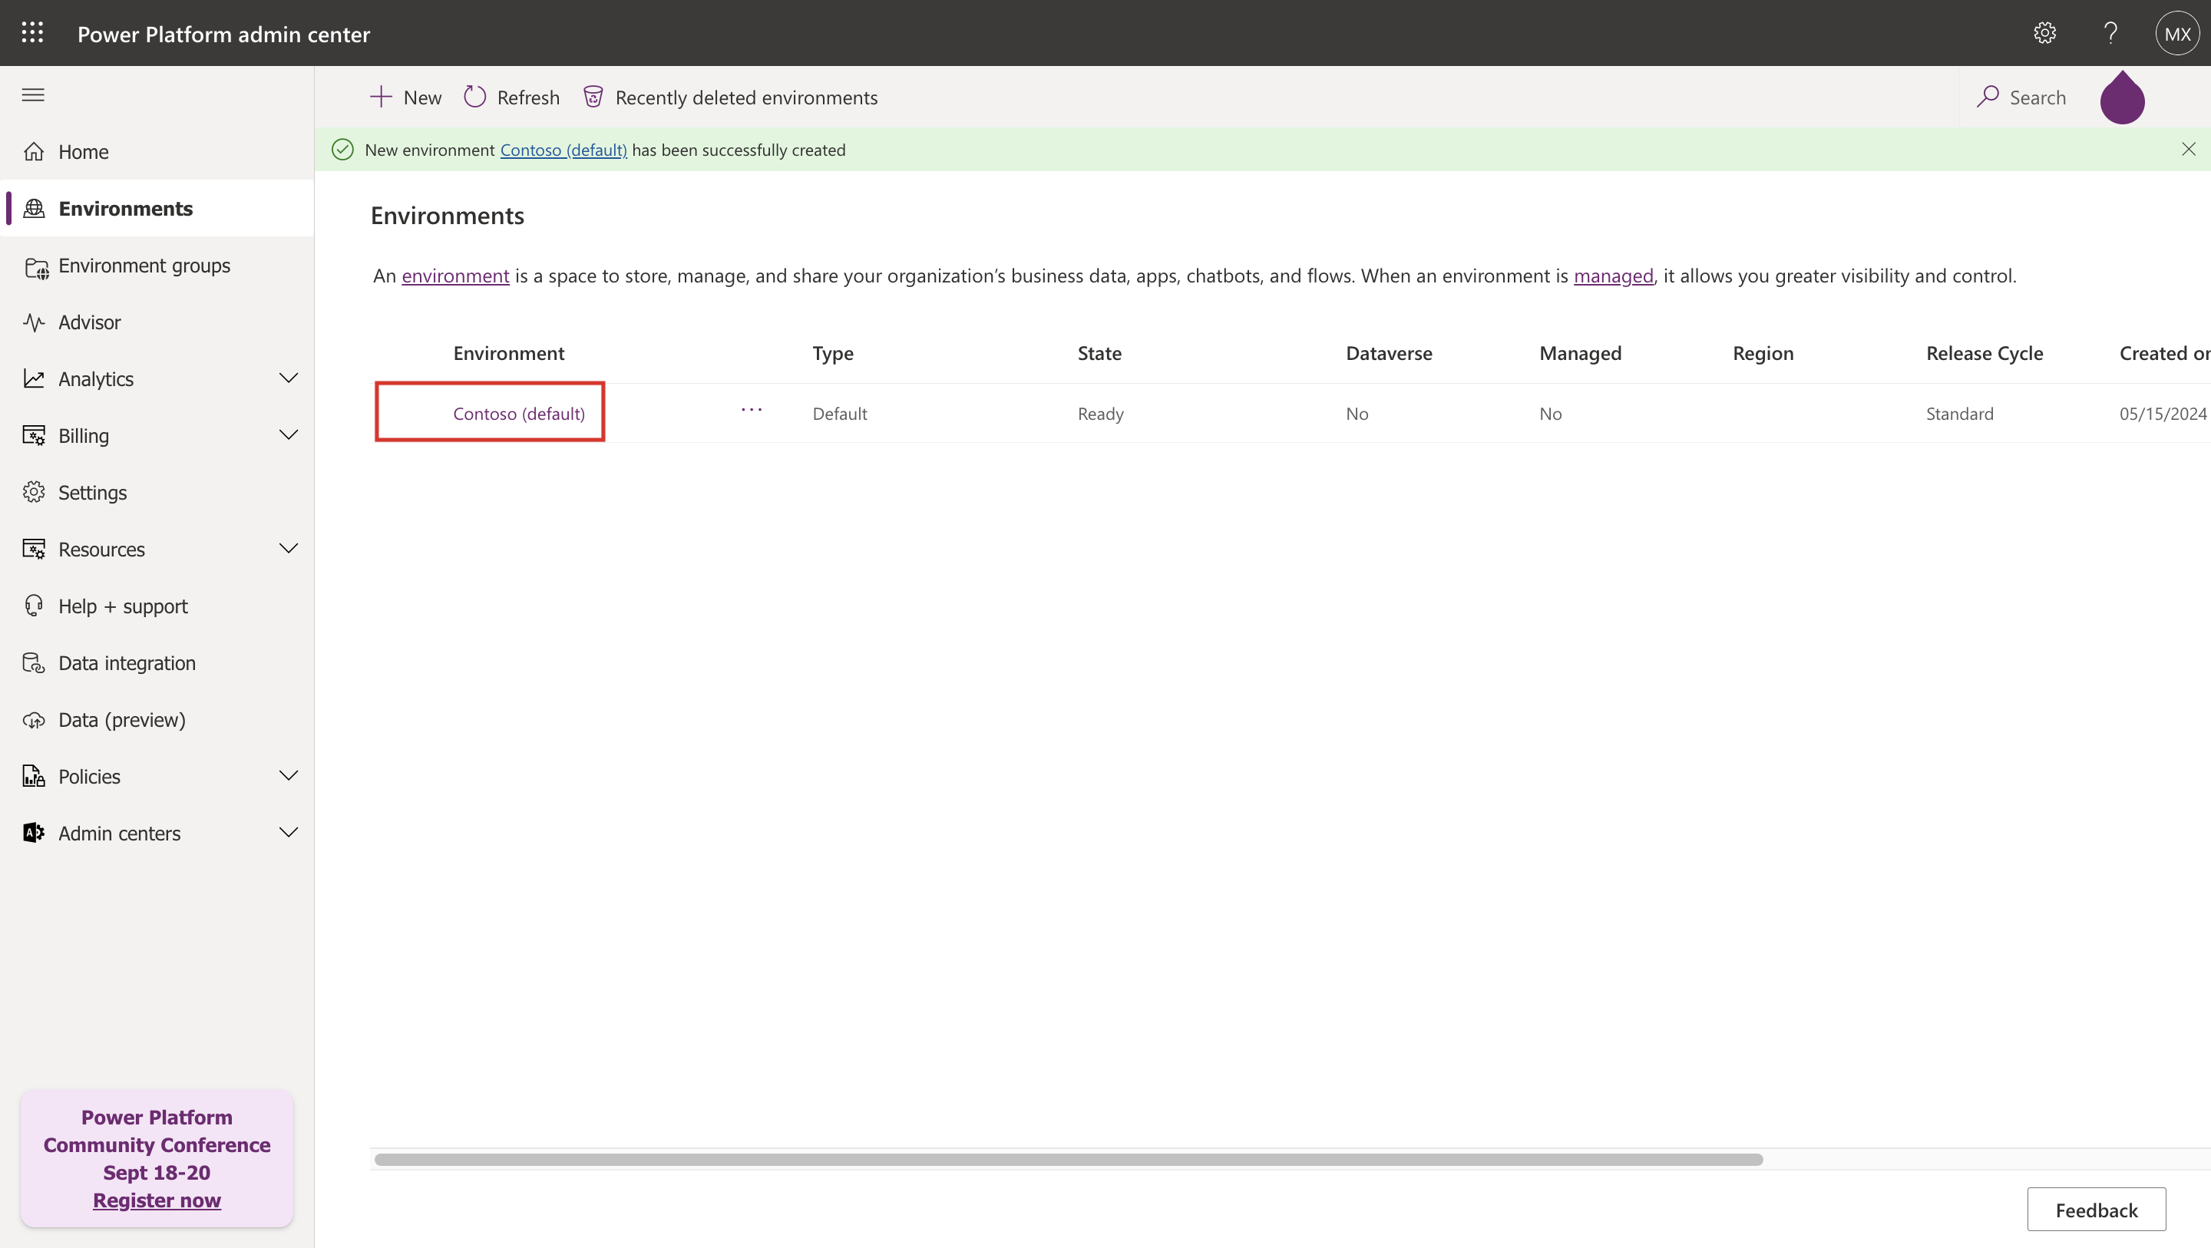Go to Environment groups page
This screenshot has height=1248, width=2211.
coord(144,266)
